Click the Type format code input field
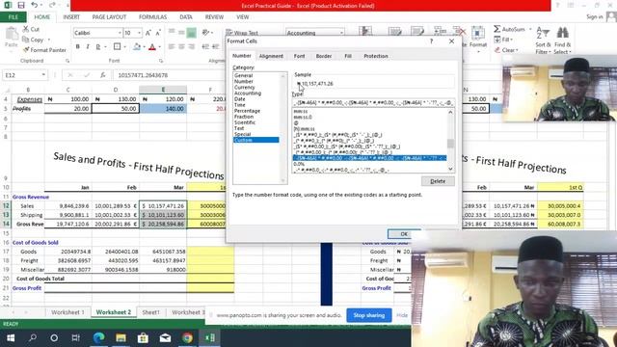The height and width of the screenshot is (347, 617). pyautogui.click(x=373, y=102)
